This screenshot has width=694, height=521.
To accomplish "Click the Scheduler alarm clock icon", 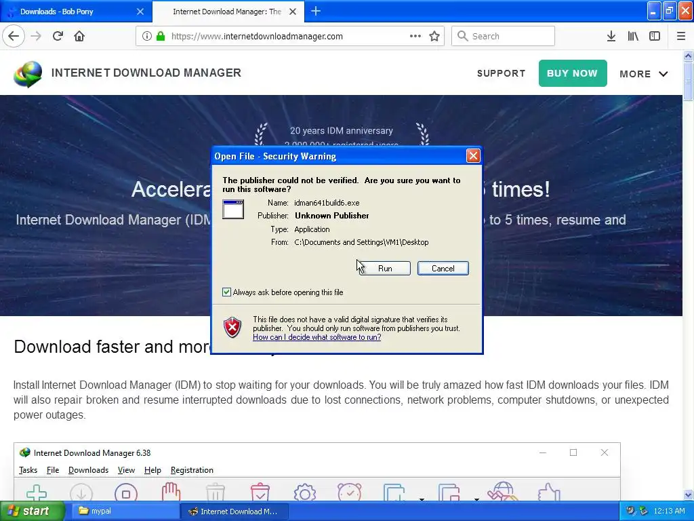I will click(350, 492).
